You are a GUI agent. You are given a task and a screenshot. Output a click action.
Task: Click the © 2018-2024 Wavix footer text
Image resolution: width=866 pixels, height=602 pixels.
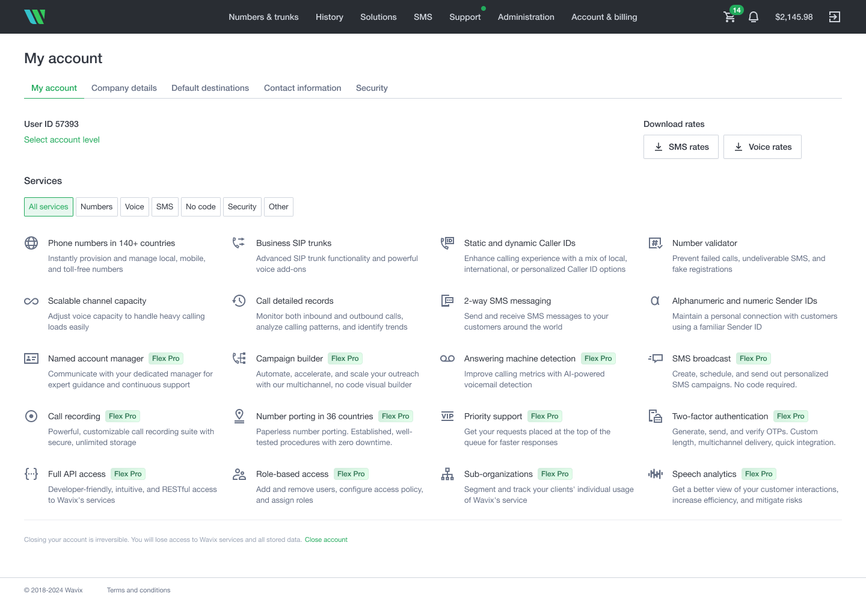coord(54,590)
